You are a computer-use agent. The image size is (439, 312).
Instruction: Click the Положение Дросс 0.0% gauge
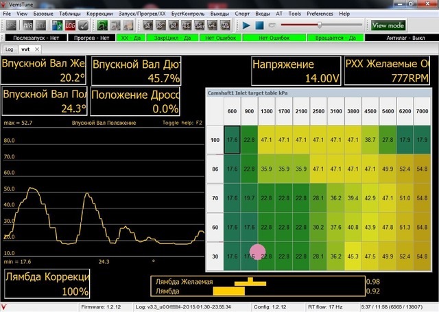[x=135, y=101]
